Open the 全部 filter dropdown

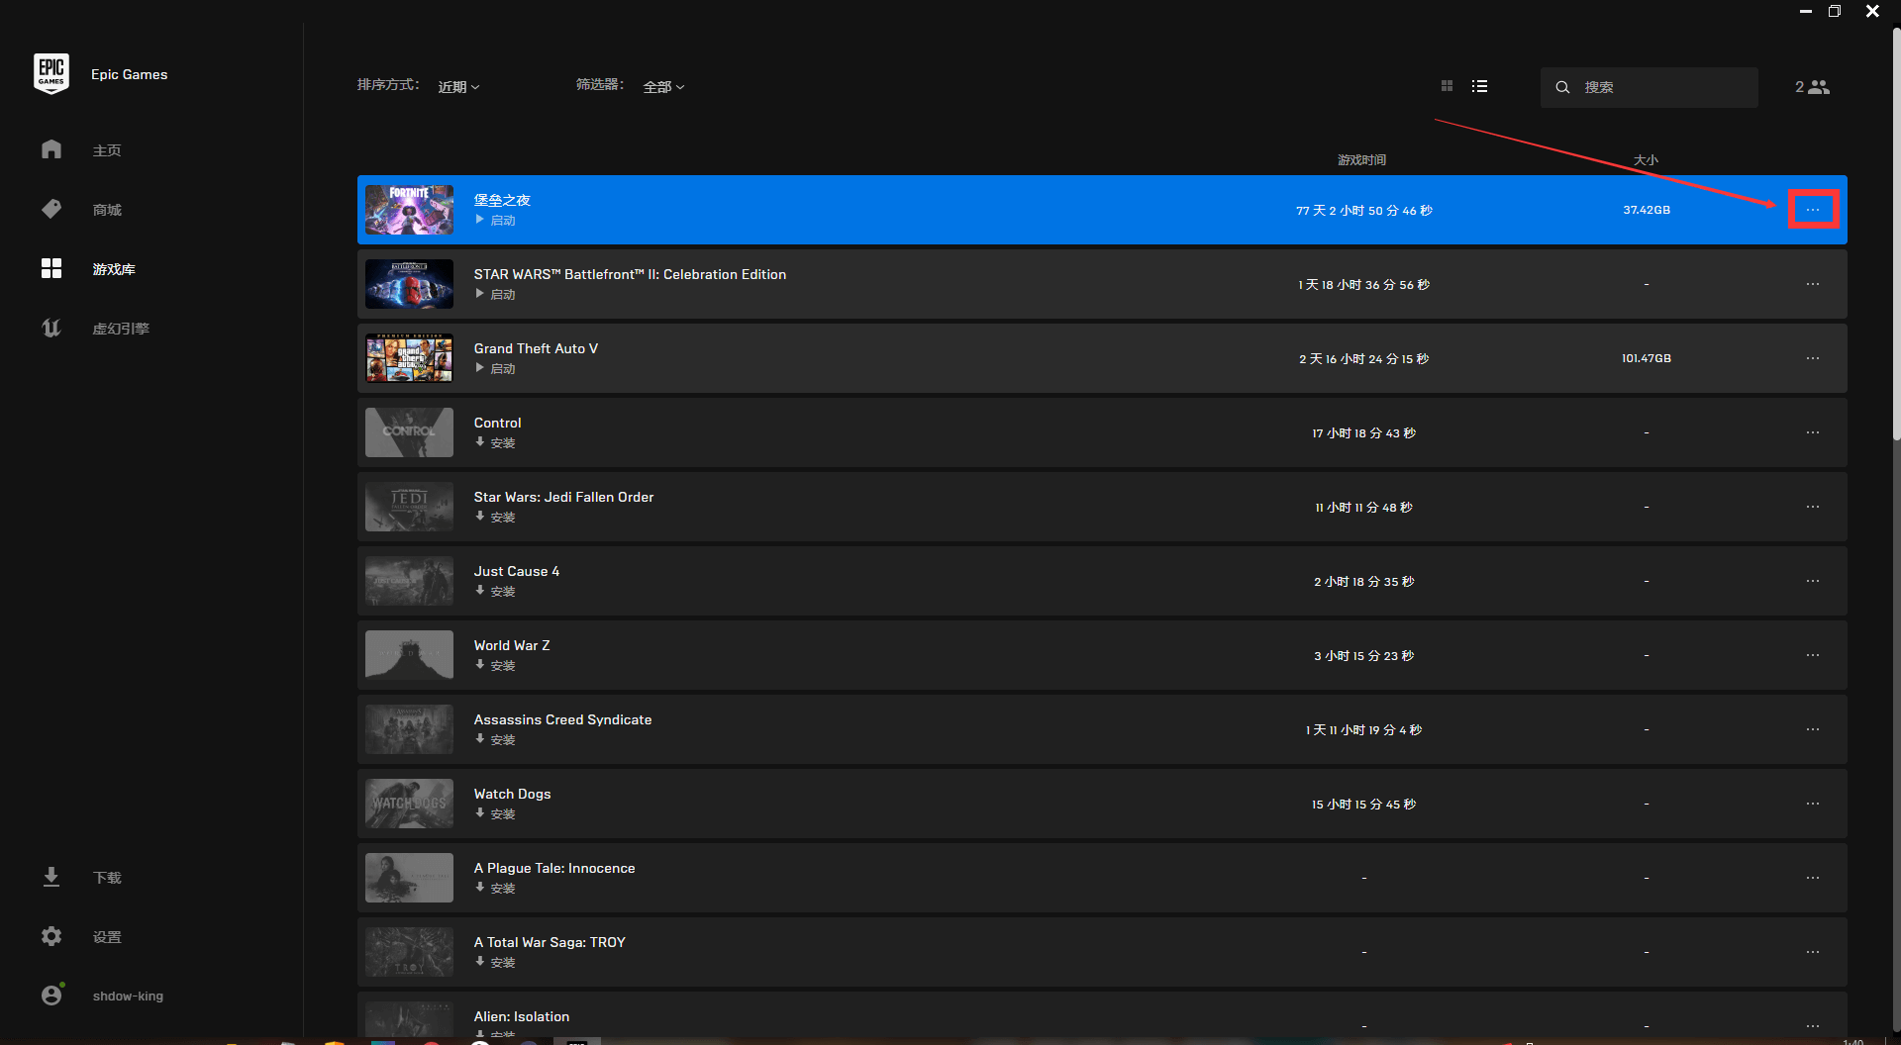663,87
